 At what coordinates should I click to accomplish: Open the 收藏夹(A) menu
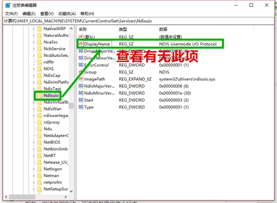(67, 13)
